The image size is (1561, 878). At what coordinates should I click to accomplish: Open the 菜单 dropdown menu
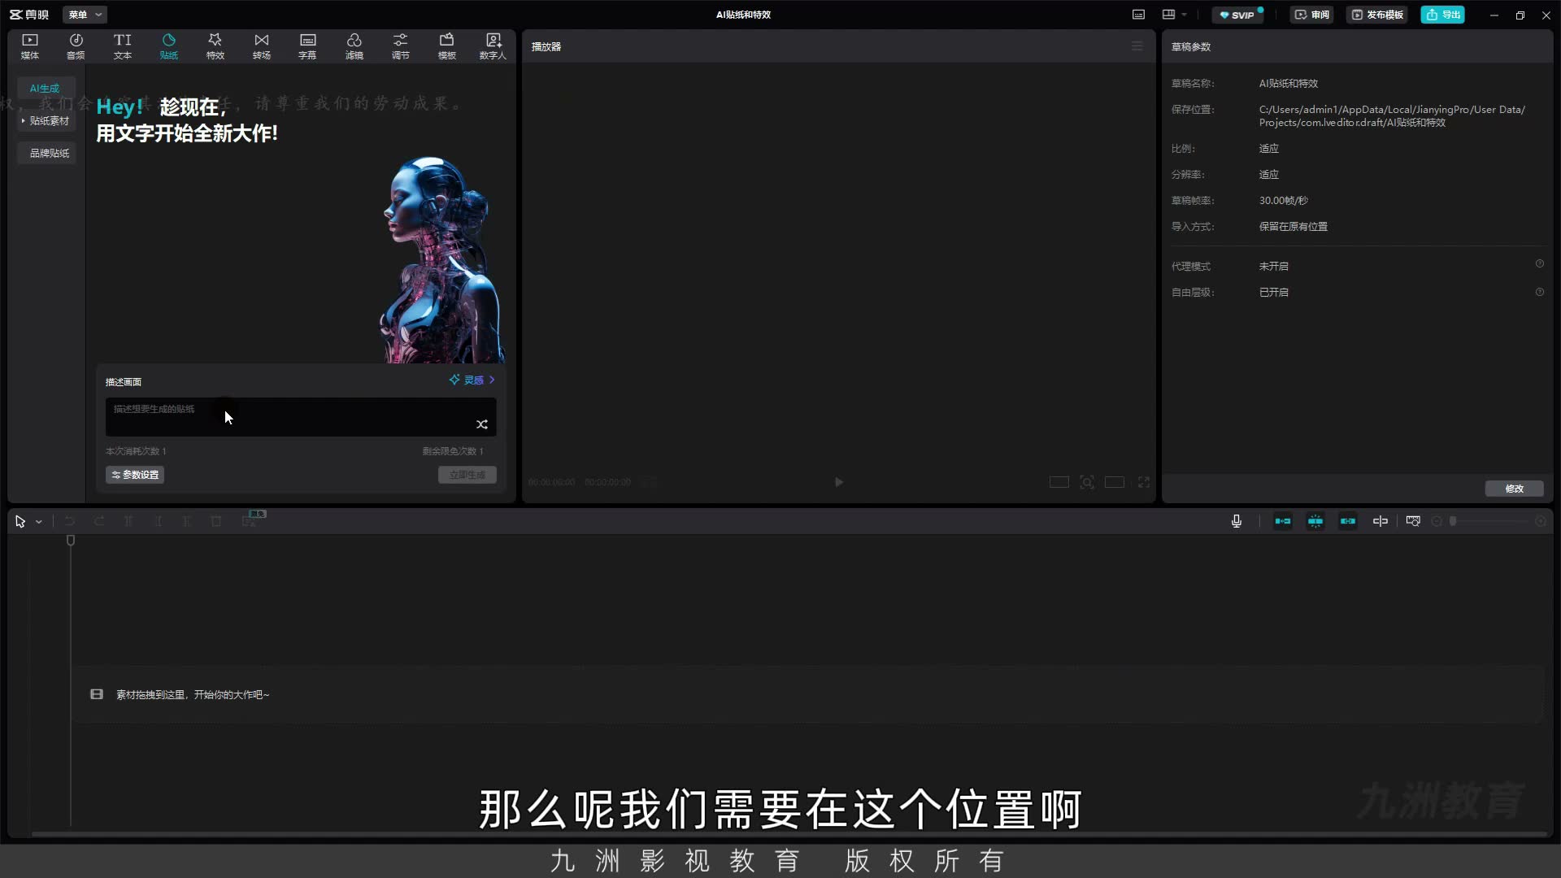click(x=85, y=15)
